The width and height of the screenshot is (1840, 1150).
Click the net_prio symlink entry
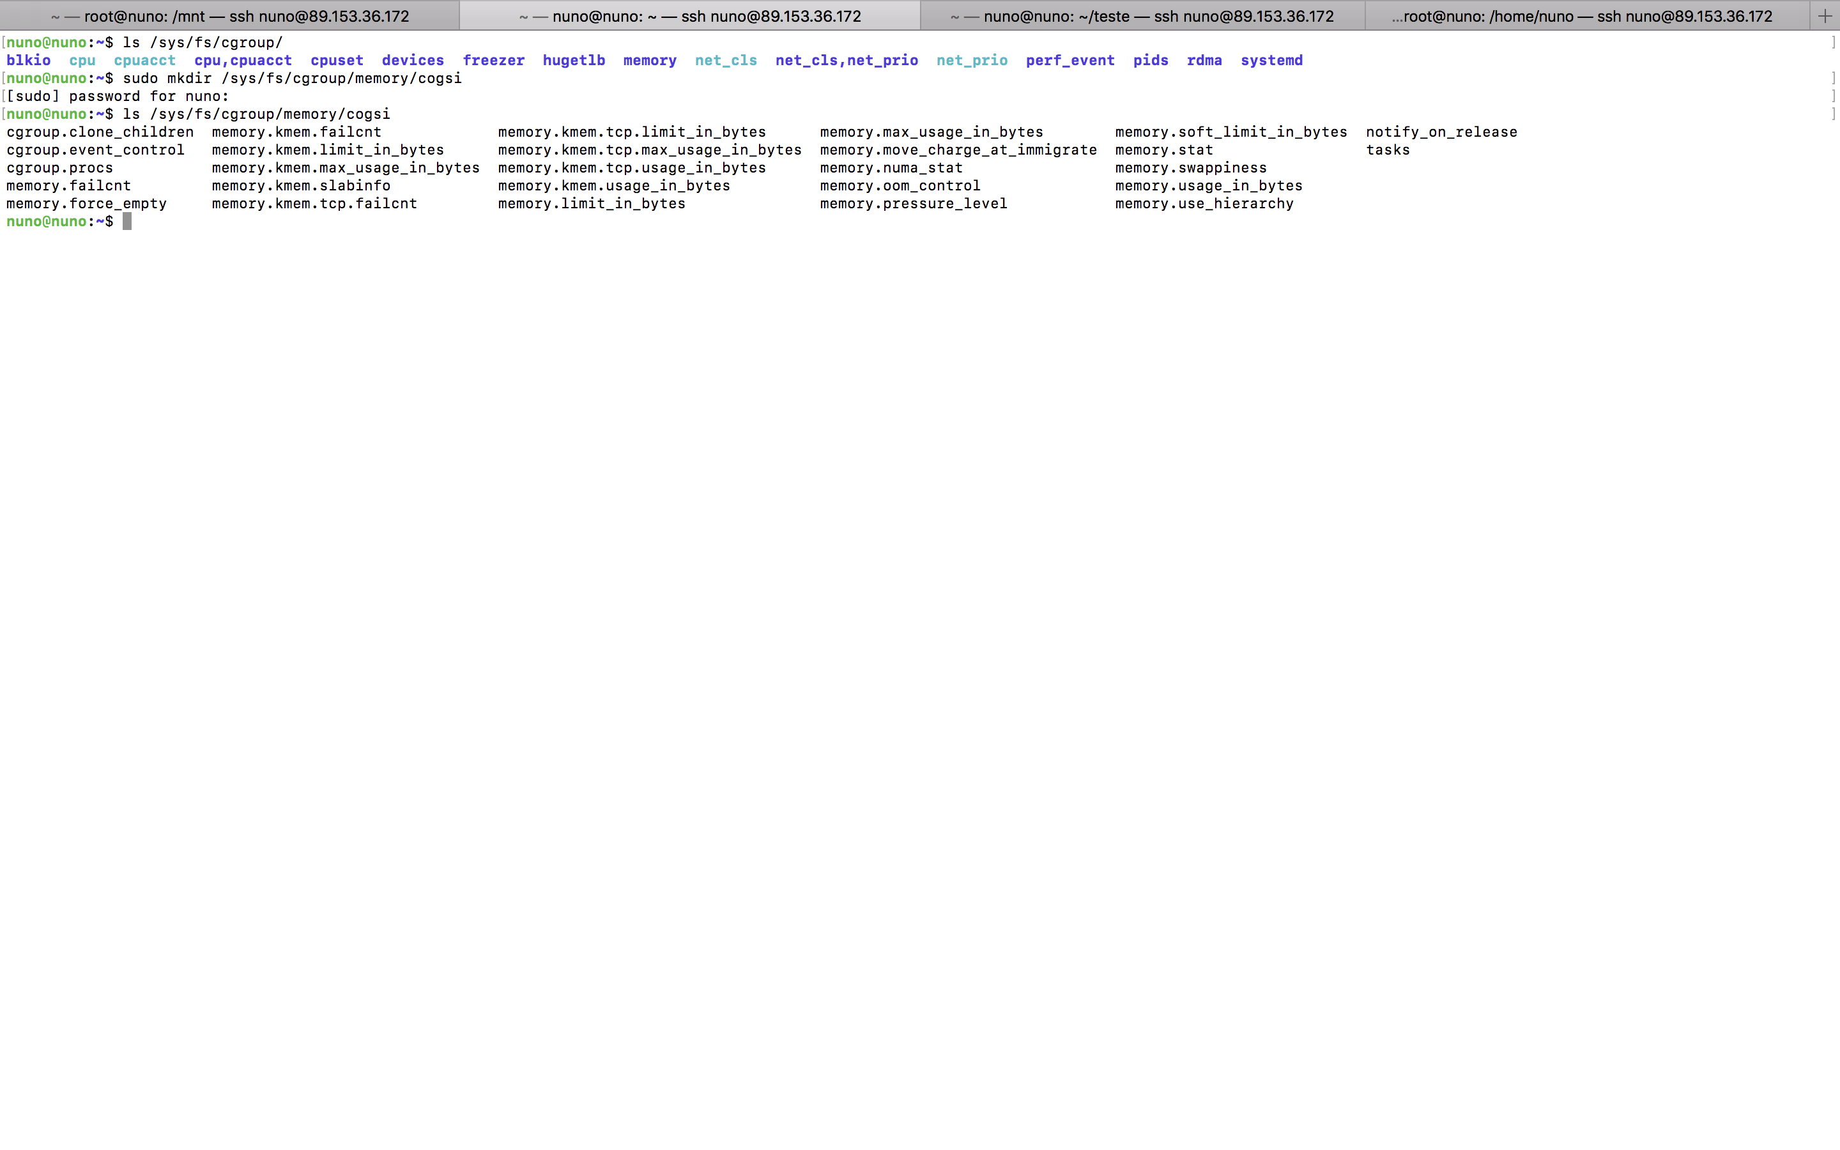click(972, 60)
